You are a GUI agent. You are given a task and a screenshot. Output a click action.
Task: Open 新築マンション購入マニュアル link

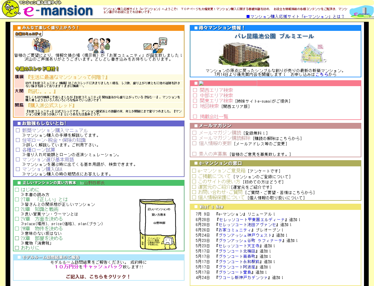55,130
